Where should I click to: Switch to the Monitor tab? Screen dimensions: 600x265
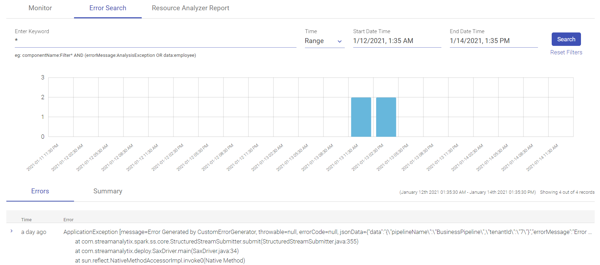(40, 8)
